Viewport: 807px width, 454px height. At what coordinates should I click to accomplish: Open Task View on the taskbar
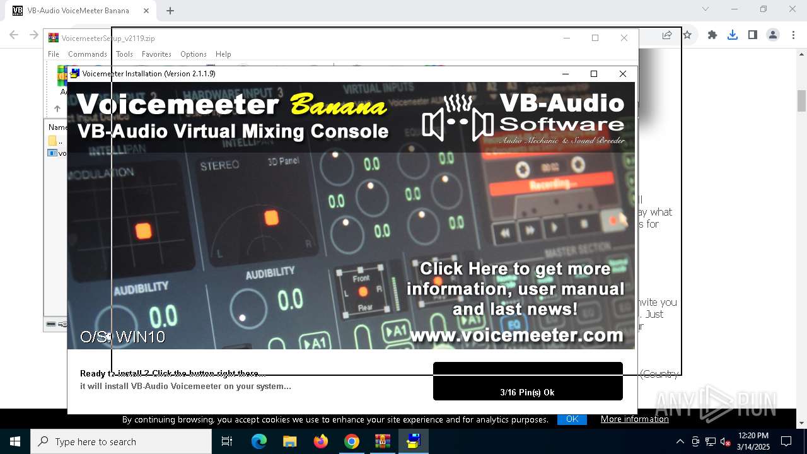coord(227,441)
